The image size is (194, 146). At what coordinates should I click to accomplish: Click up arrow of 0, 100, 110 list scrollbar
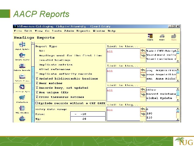tap(178, 108)
